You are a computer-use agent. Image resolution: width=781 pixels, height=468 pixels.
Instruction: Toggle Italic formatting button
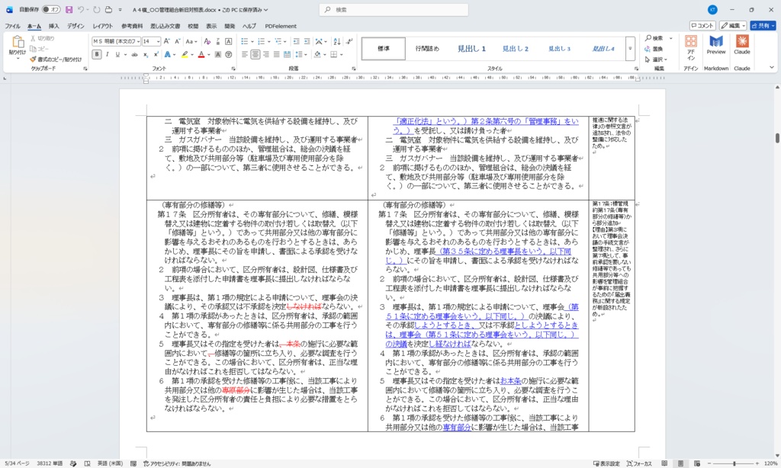tap(107, 55)
